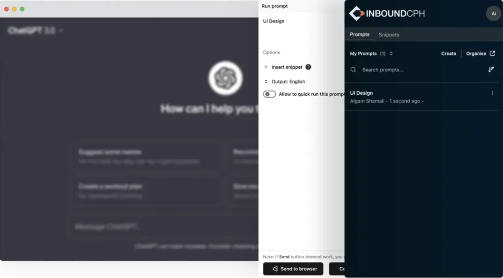Screen dimensions: 503x278
Task: Click the Create prompt button
Action: pos(448,53)
